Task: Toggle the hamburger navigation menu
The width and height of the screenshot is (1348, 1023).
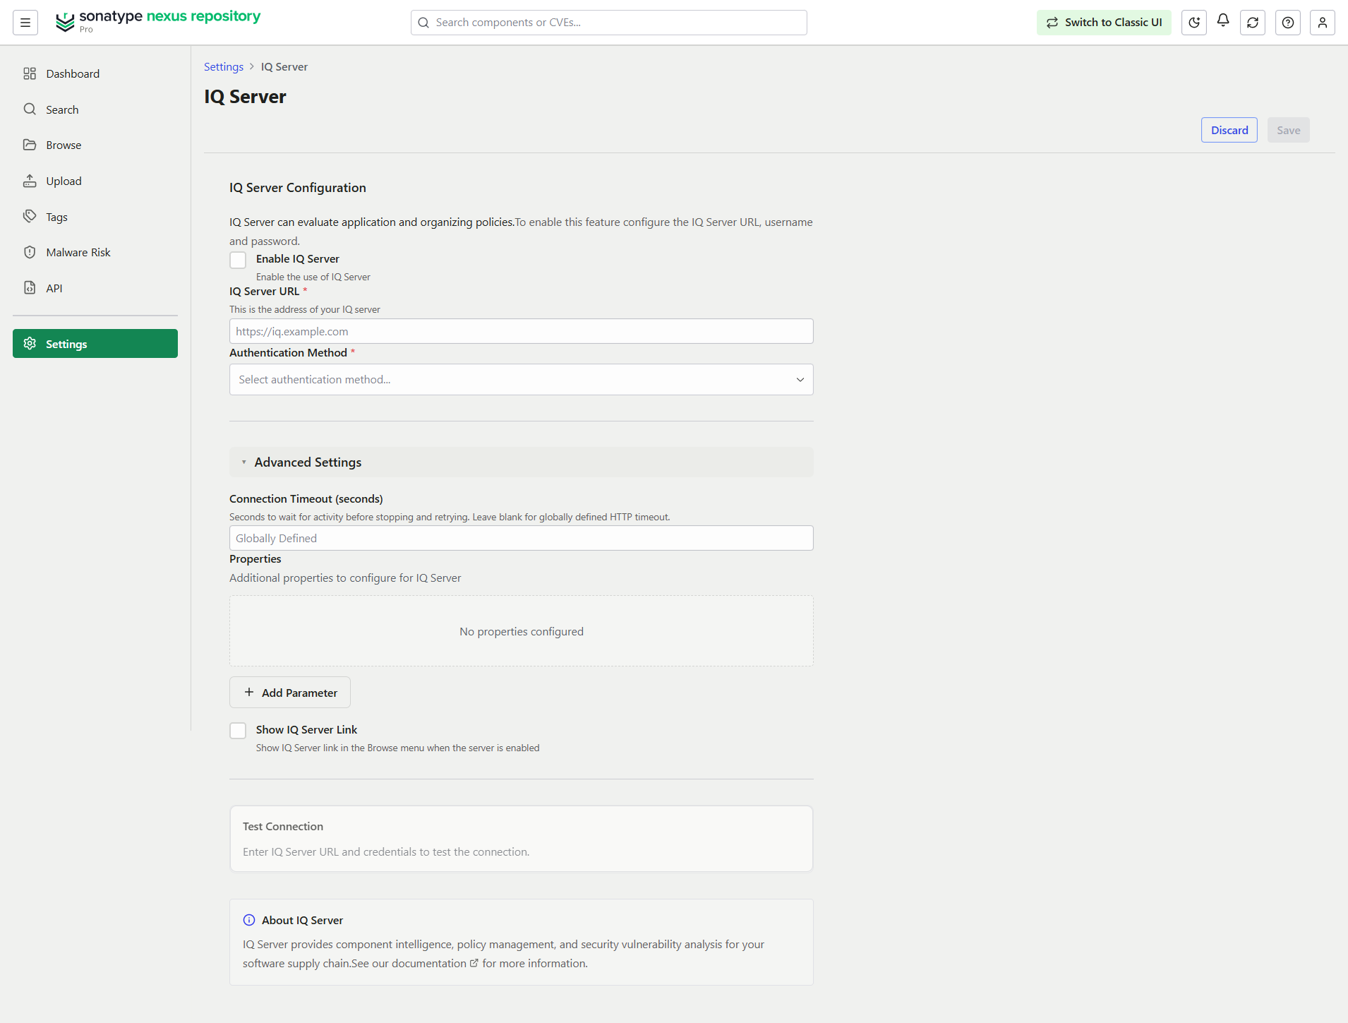Action: [x=25, y=23]
